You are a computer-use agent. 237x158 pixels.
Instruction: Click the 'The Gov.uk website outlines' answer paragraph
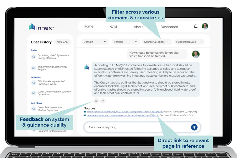tap(145, 88)
